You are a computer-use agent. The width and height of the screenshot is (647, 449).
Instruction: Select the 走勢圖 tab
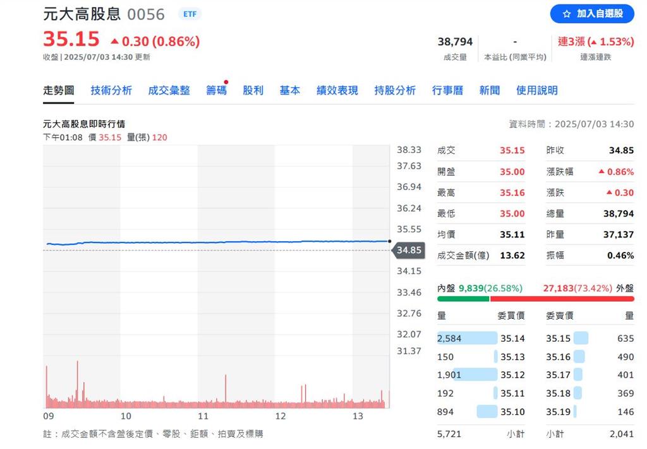click(x=59, y=90)
